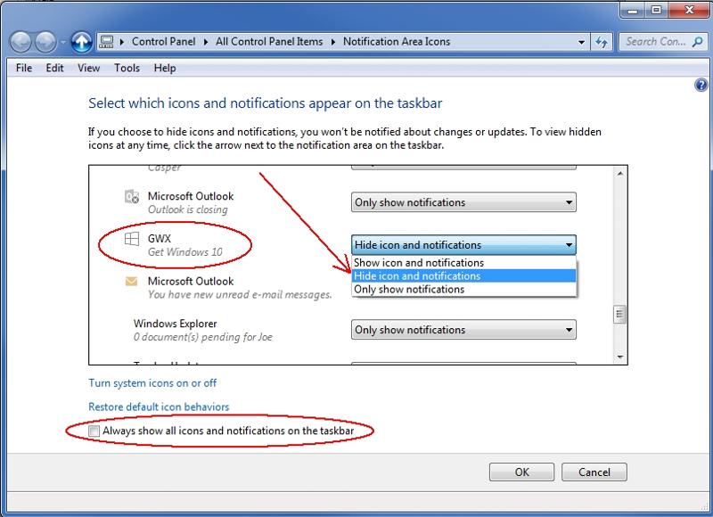
Task: Click the search magnifier icon
Action: pos(697,42)
